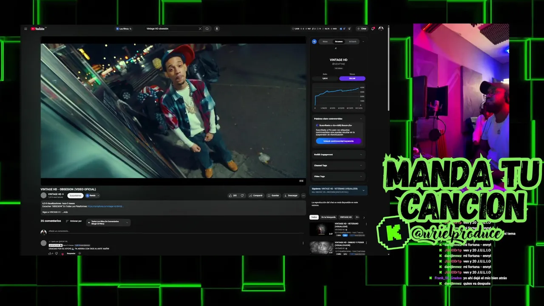Click the VINTAGE HD channel avatar
Viewport: 544px width, 306px height.
coord(43,195)
